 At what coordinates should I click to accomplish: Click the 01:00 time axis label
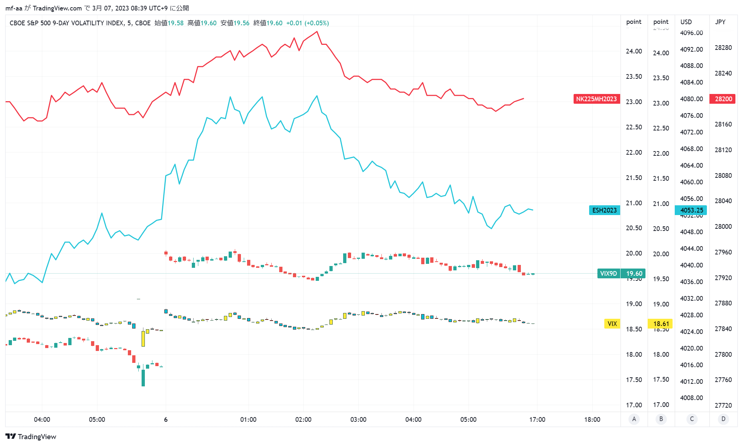tap(248, 420)
